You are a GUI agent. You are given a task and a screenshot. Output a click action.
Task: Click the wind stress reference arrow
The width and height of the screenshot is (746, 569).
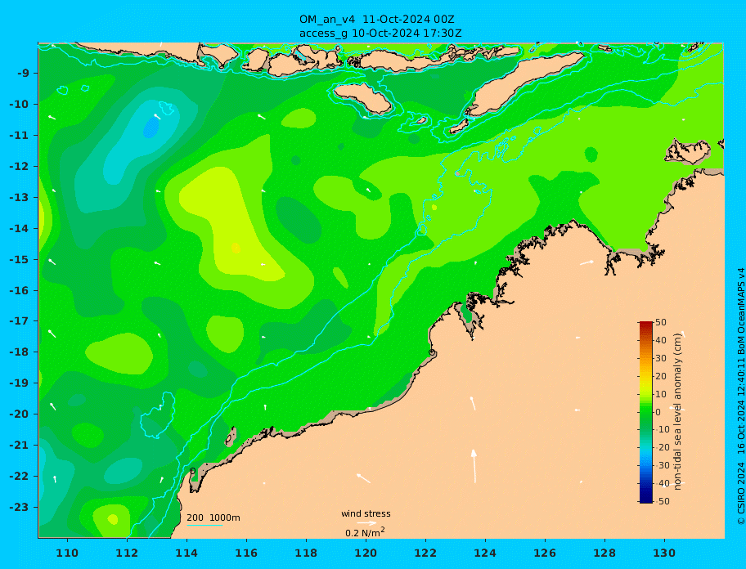(366, 523)
